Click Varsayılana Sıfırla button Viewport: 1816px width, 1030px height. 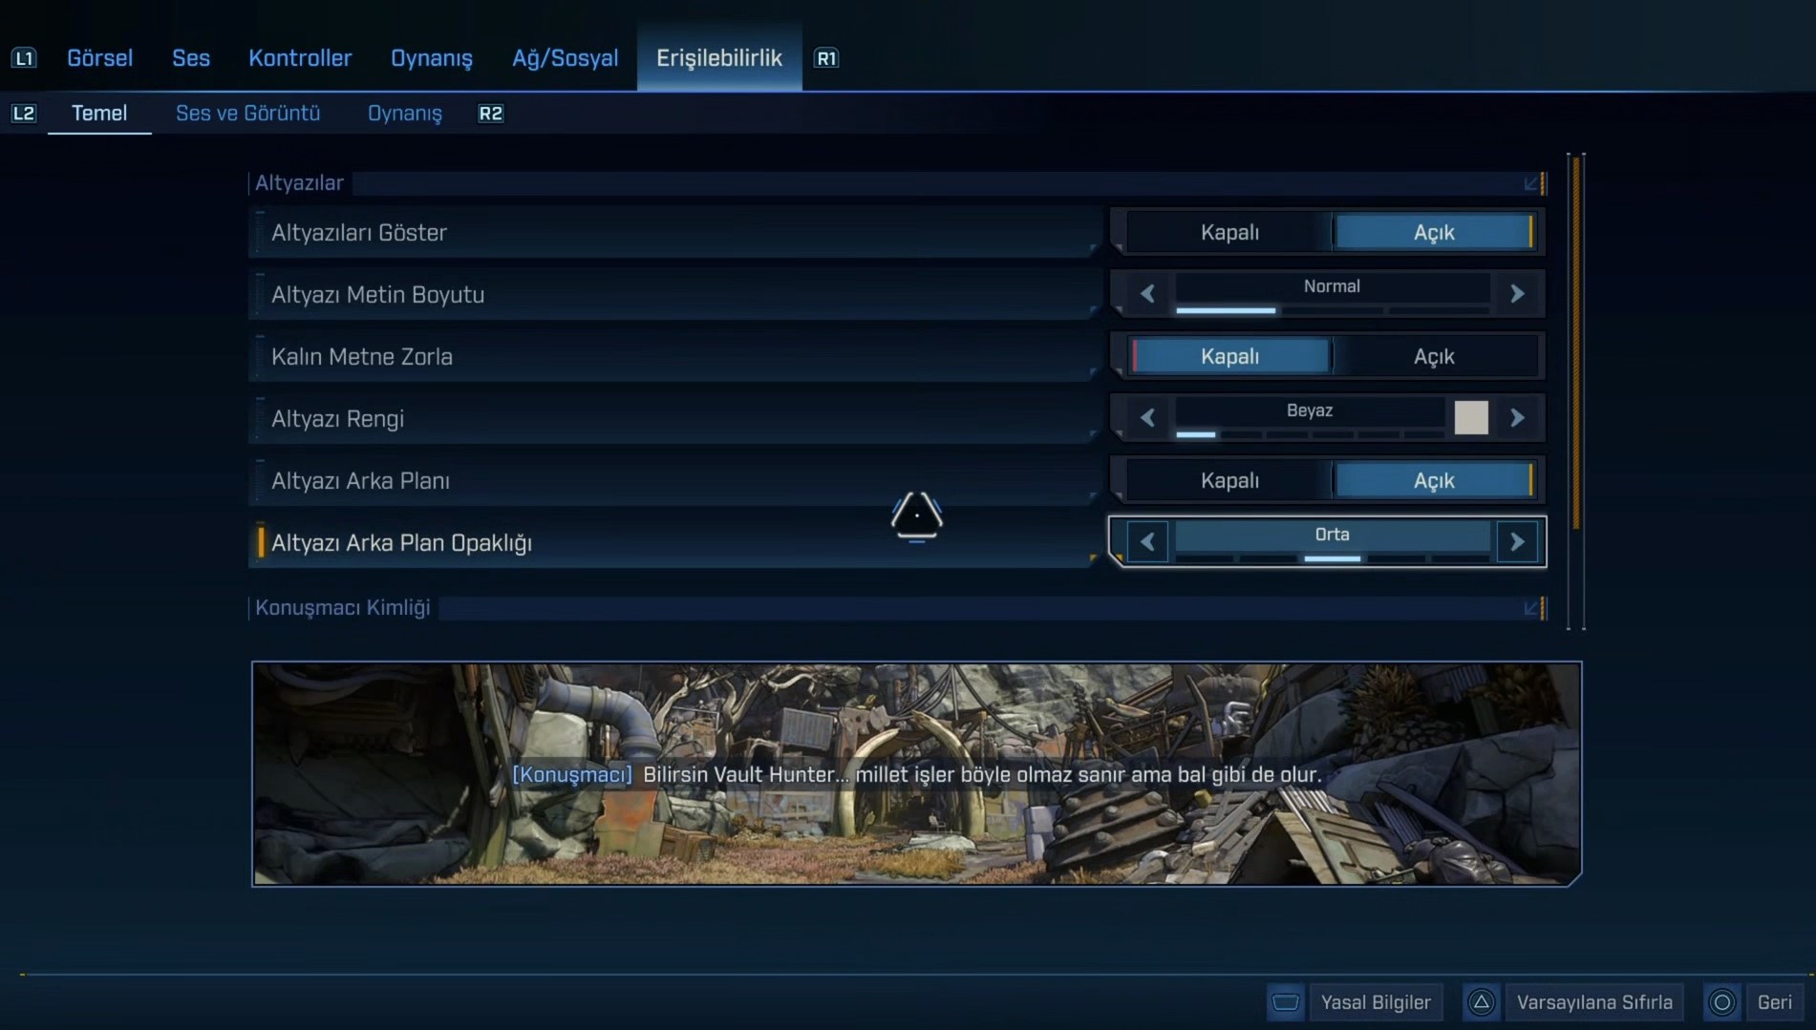click(1593, 1002)
